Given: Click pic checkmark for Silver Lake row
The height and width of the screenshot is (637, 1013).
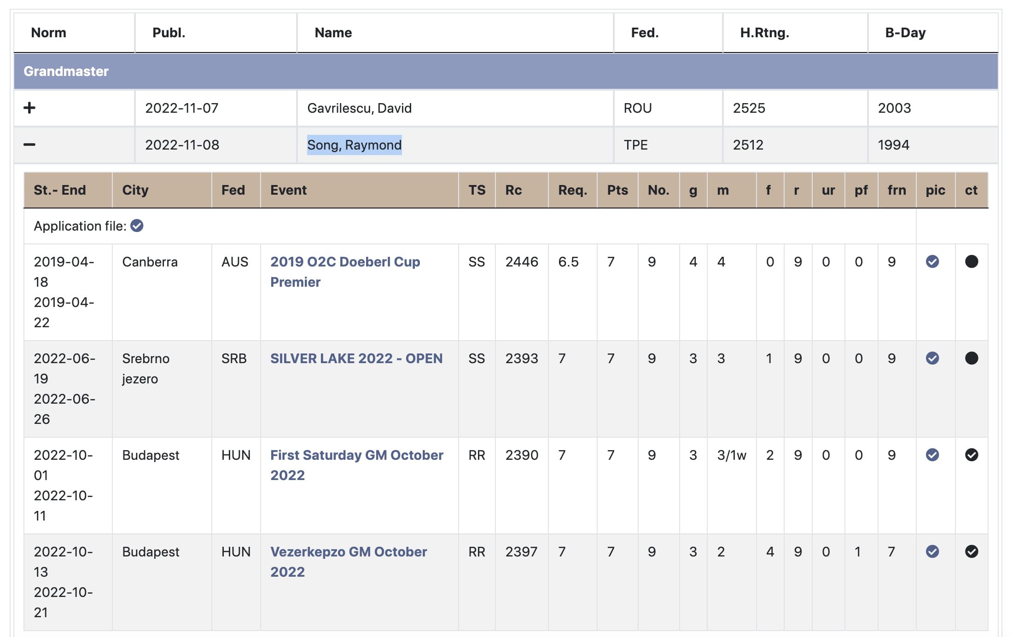Looking at the screenshot, I should tap(932, 359).
